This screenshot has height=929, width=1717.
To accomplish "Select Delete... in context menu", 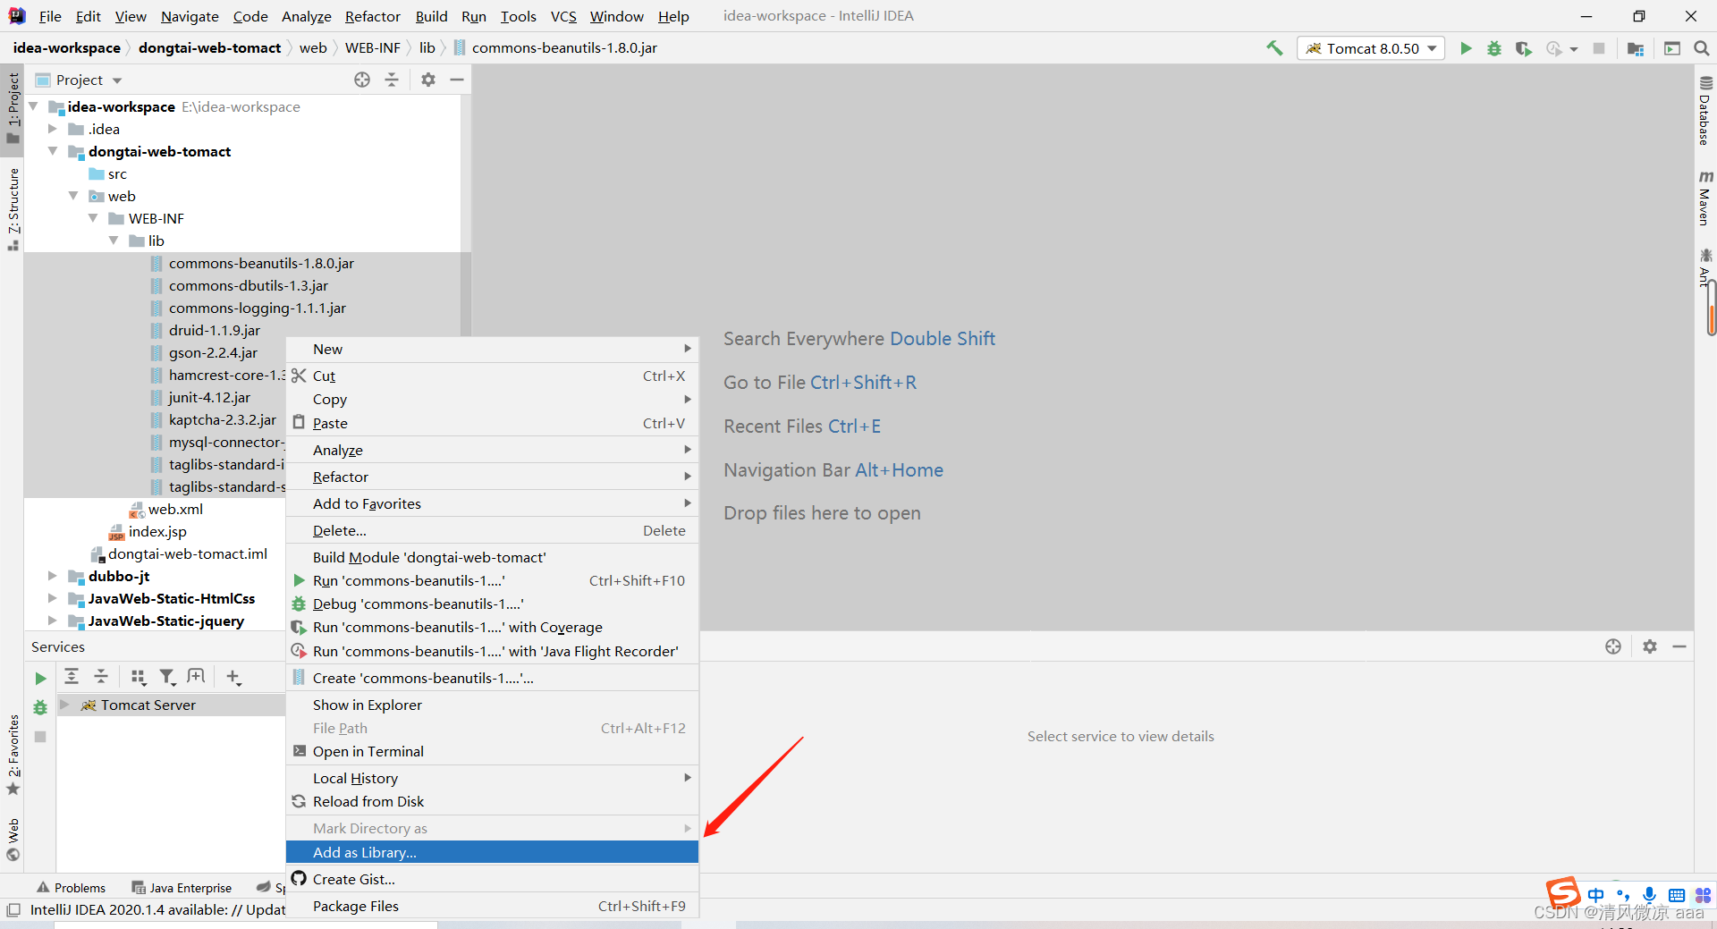I will 492,530.
